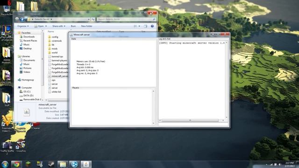
Task: Select League of Legends desktop shortcut
Action: tap(7, 33)
